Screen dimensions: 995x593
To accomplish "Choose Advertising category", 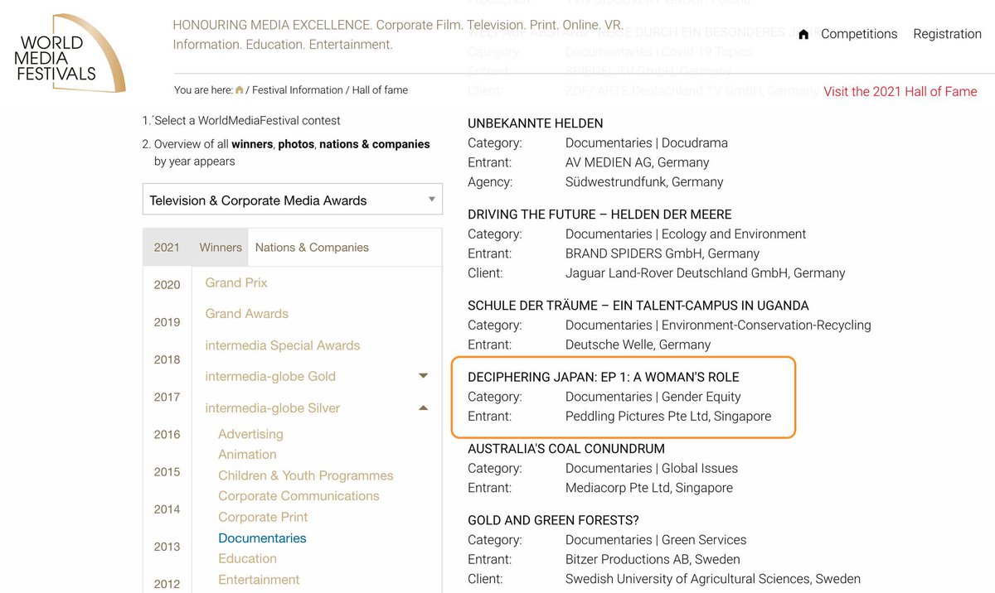I will 250,434.
